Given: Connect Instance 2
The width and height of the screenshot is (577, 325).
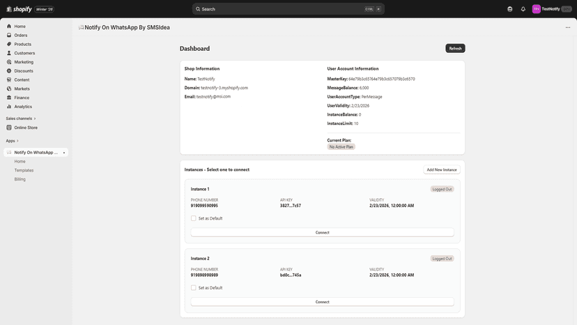Looking at the screenshot, I should click(x=323, y=302).
